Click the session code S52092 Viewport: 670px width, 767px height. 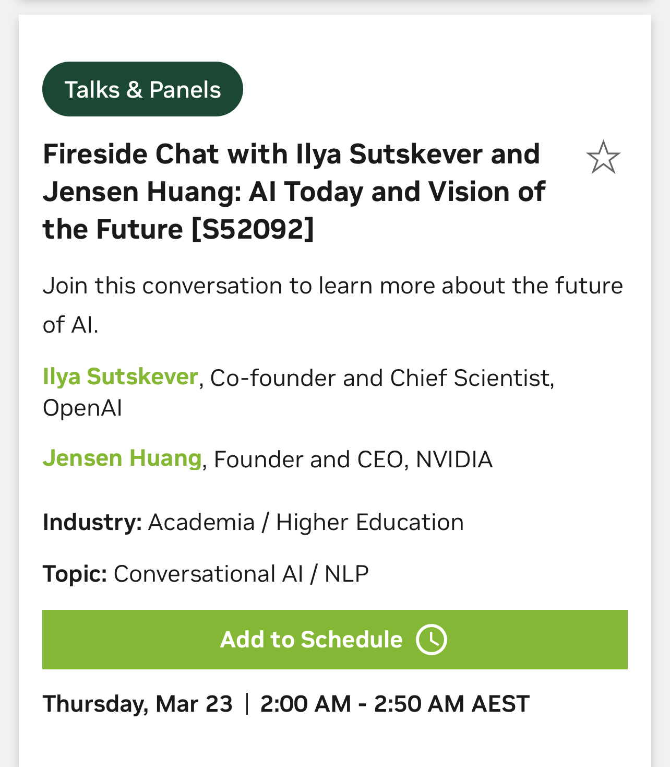253,229
